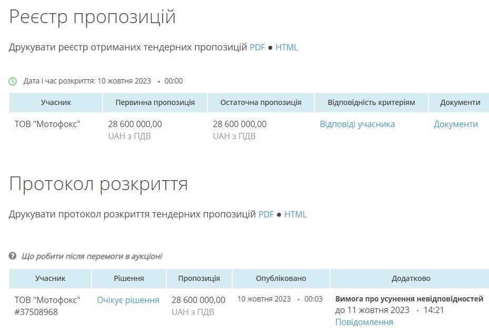Click the 'Опубліковано' column header

281,278
